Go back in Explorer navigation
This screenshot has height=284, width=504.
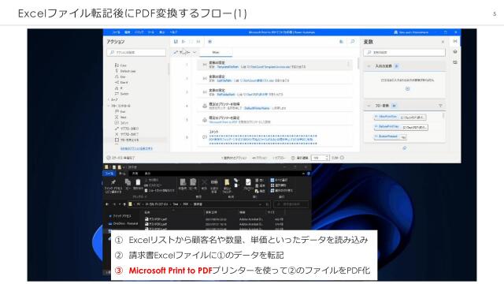point(107,204)
